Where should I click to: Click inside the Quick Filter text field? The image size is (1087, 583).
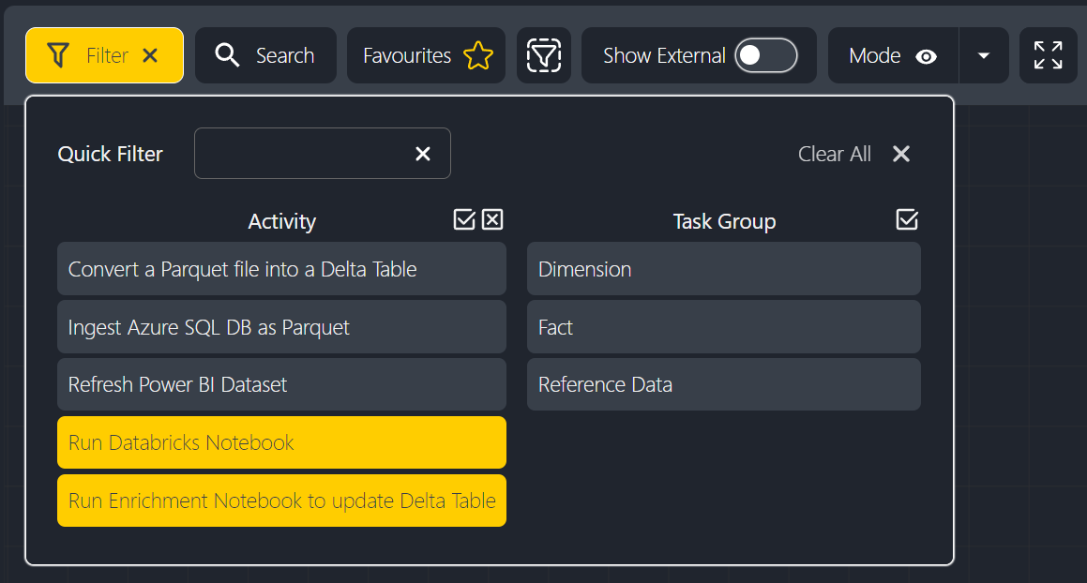[x=300, y=154]
